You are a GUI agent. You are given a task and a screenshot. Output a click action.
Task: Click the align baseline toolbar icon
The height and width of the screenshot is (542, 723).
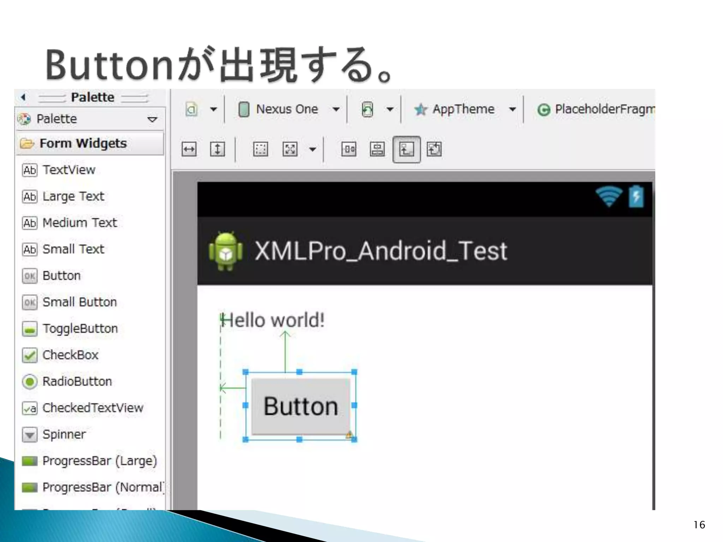(377, 149)
